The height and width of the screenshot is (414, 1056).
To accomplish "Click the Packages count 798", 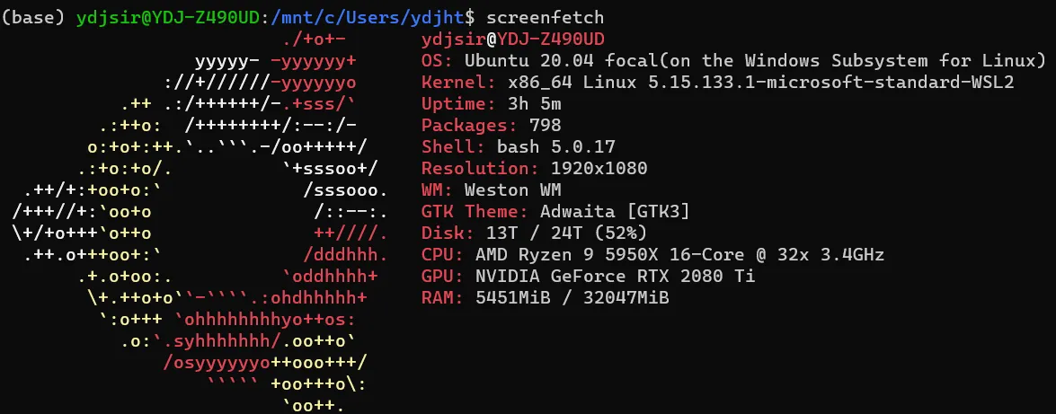I will pyautogui.click(x=546, y=126).
